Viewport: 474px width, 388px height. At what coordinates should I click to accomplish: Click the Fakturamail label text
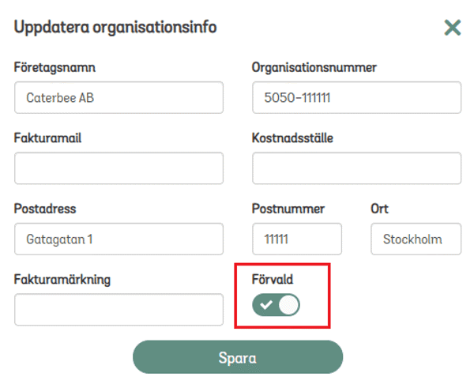coord(47,138)
